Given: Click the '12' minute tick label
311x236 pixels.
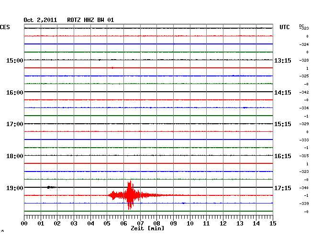Looking at the screenshot, I should [223, 223].
